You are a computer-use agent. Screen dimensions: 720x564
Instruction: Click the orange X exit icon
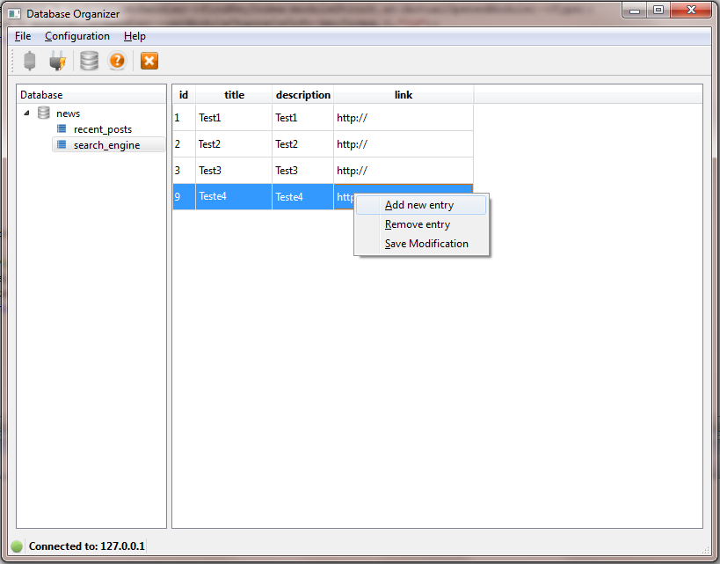pyautogui.click(x=149, y=61)
